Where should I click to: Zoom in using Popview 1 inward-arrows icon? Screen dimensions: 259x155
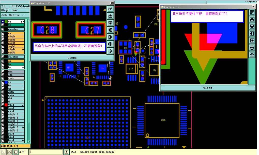coord(252,48)
